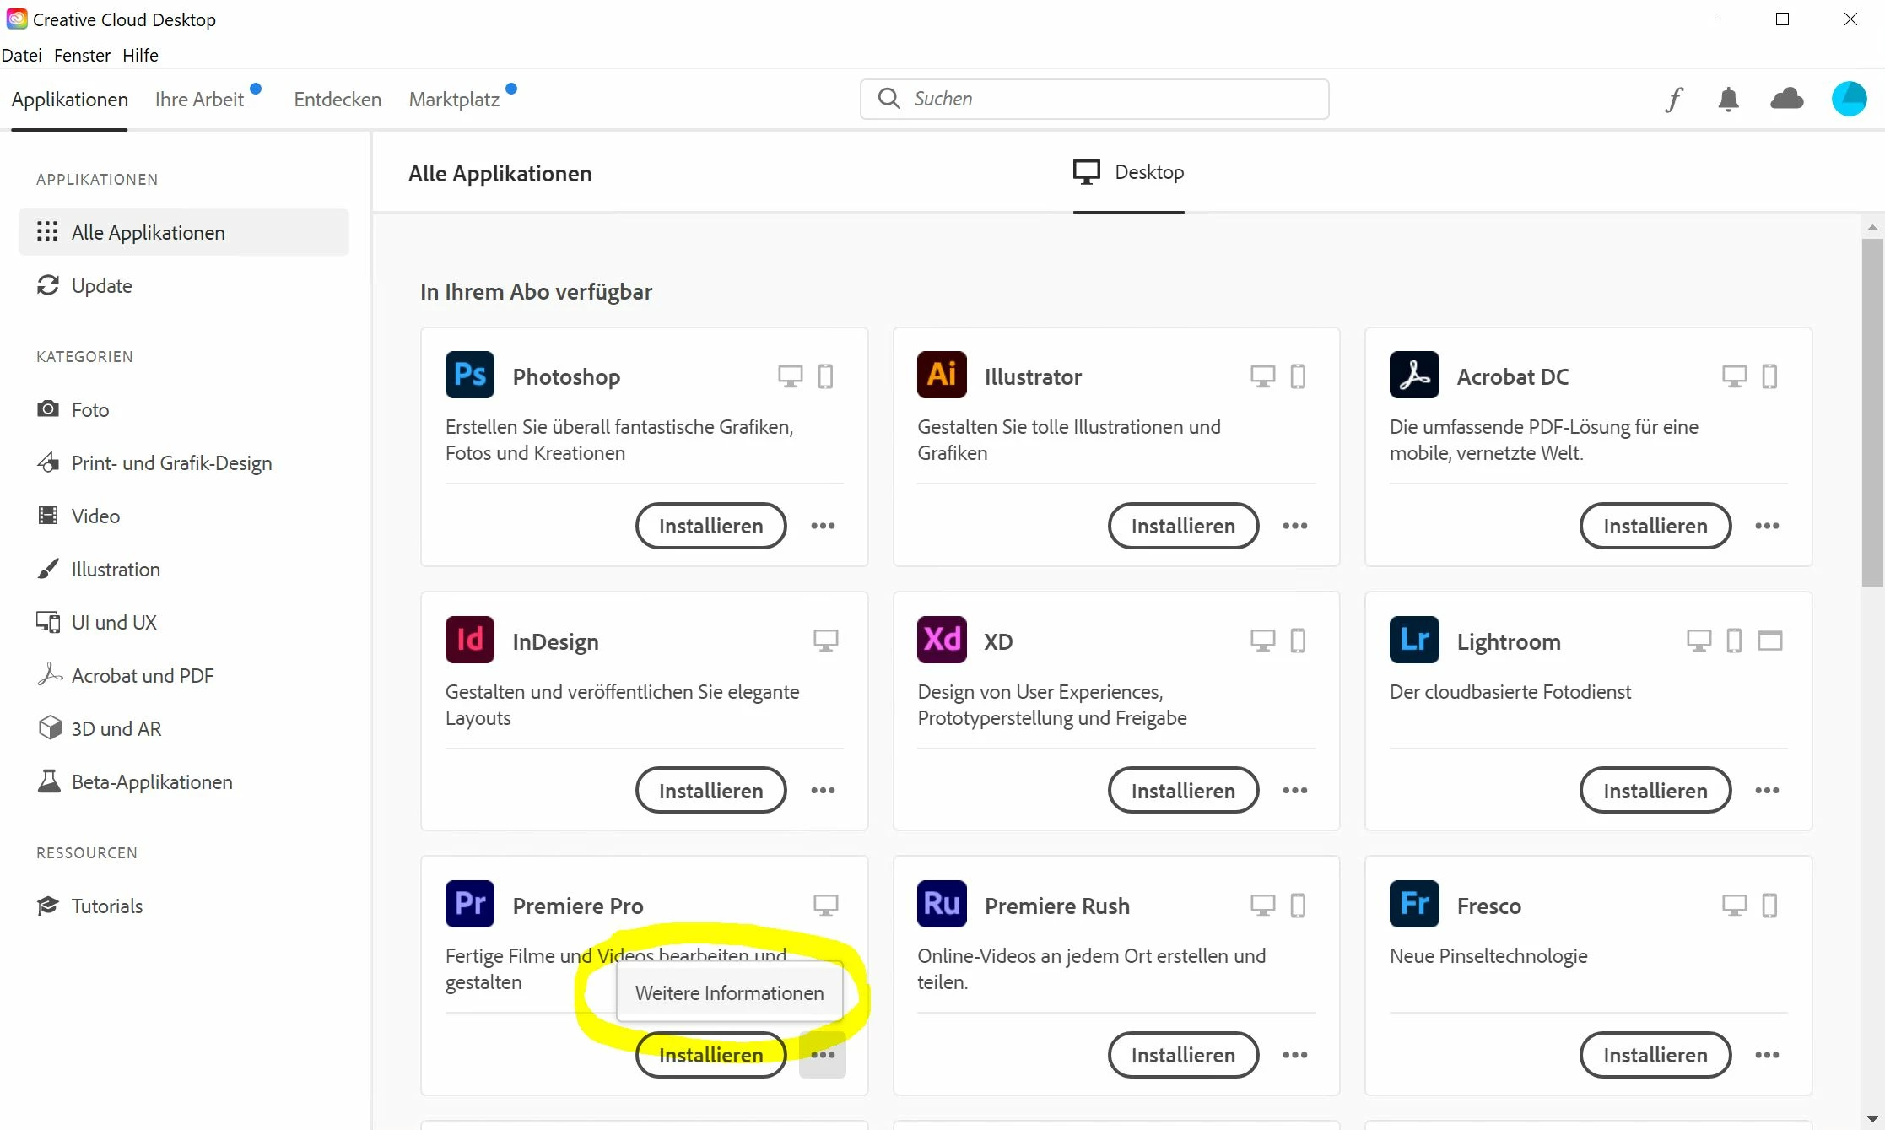Open more options for Fresco

(x=1766, y=1056)
